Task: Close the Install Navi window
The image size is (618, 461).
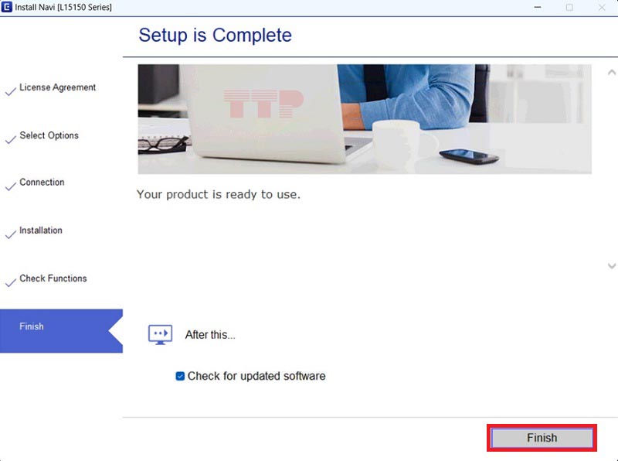Action: pos(603,7)
